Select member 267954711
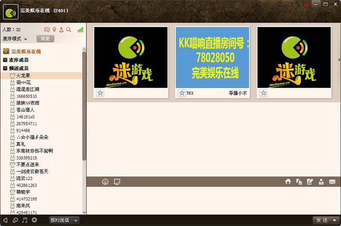This screenshot has height=226, width=341. click(x=41, y=124)
